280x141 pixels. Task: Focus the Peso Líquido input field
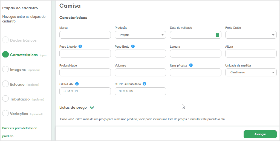(x=85, y=54)
